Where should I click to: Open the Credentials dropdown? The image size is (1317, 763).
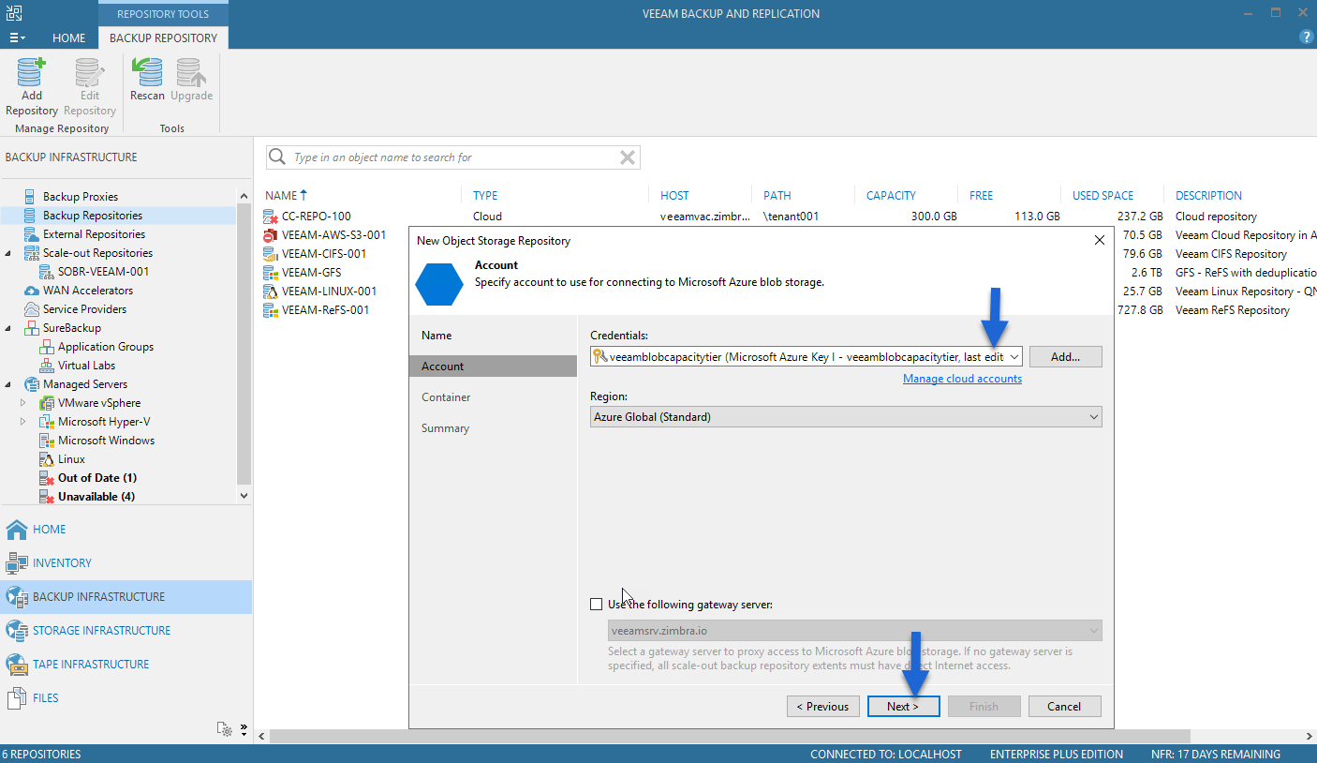(1014, 357)
